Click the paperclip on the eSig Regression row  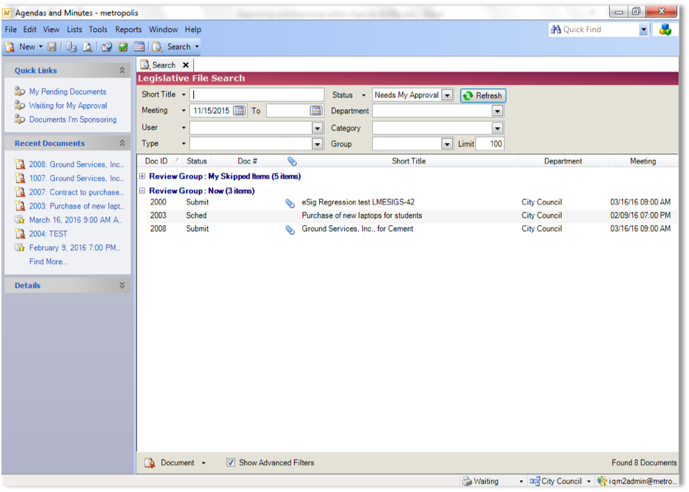(290, 203)
